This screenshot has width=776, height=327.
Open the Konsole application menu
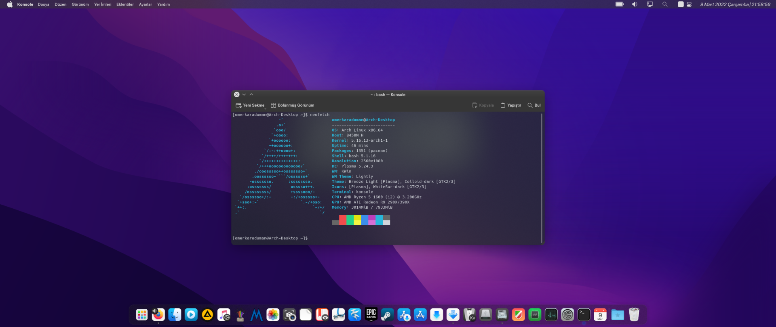tap(25, 4)
